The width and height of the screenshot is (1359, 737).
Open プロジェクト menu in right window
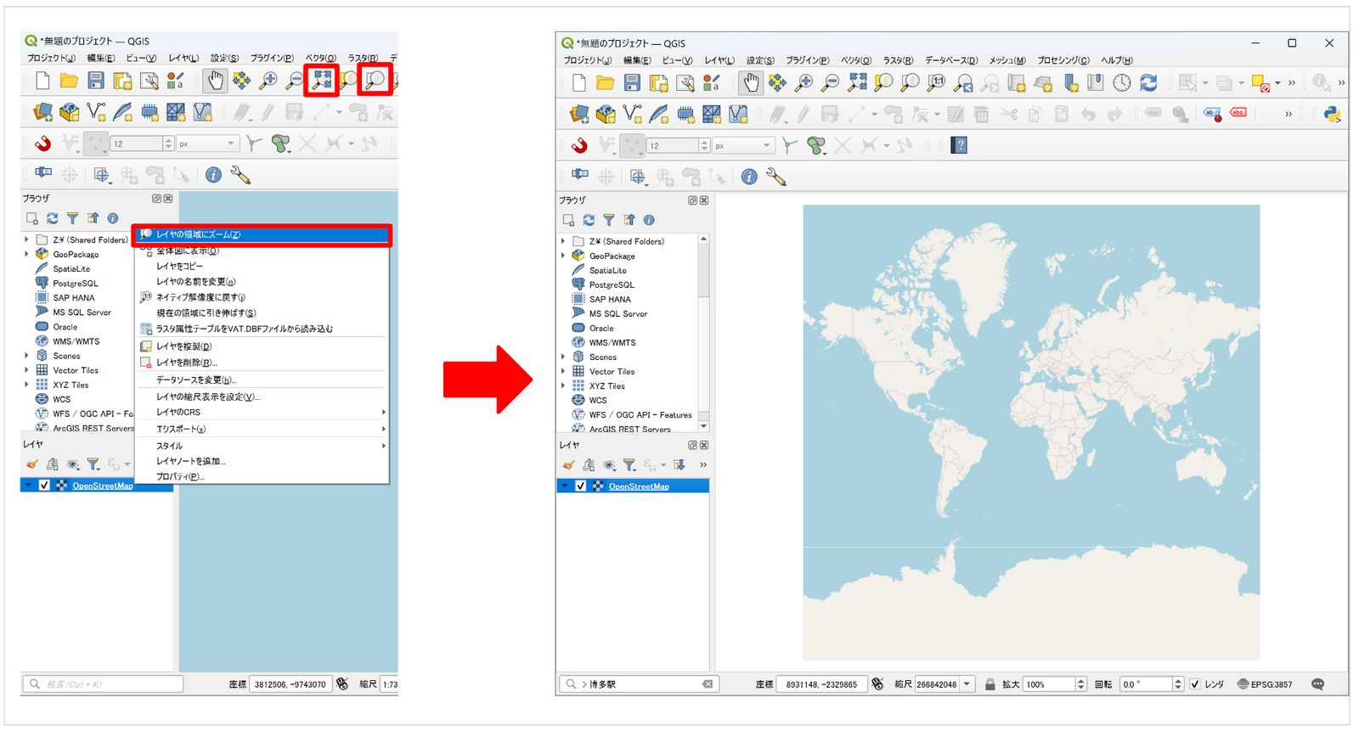(x=587, y=60)
